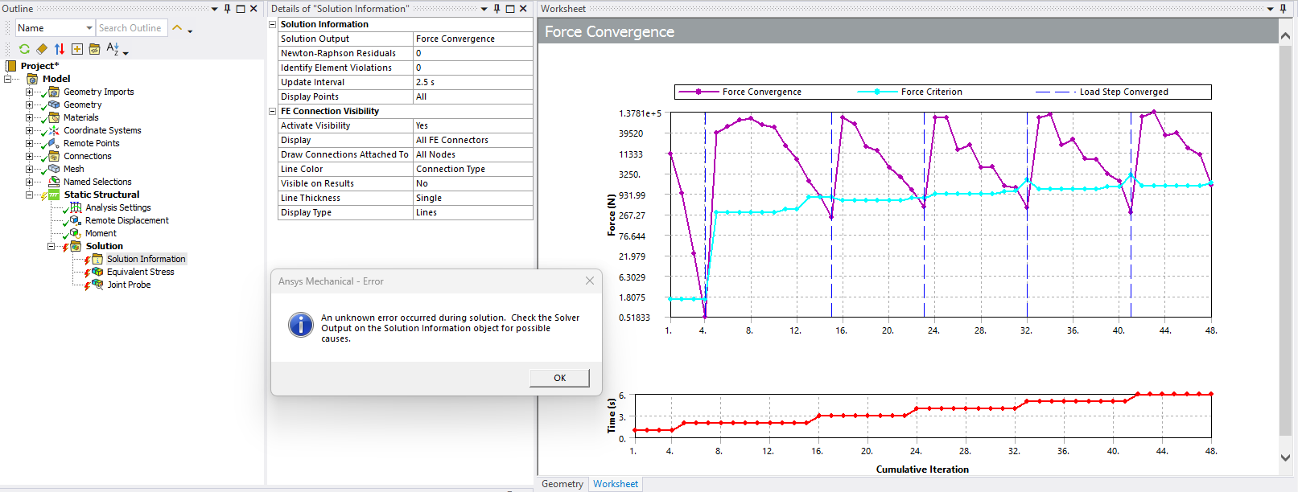Image resolution: width=1298 pixels, height=492 pixels.
Task: Collapse the Solution tree node
Action: coord(52,246)
